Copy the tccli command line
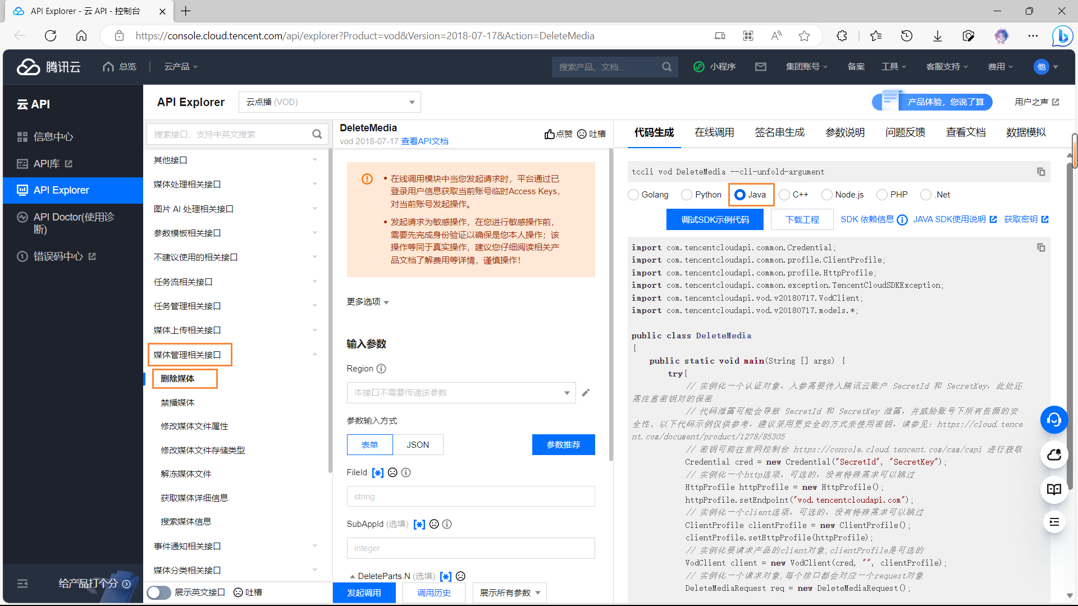 tap(1040, 172)
